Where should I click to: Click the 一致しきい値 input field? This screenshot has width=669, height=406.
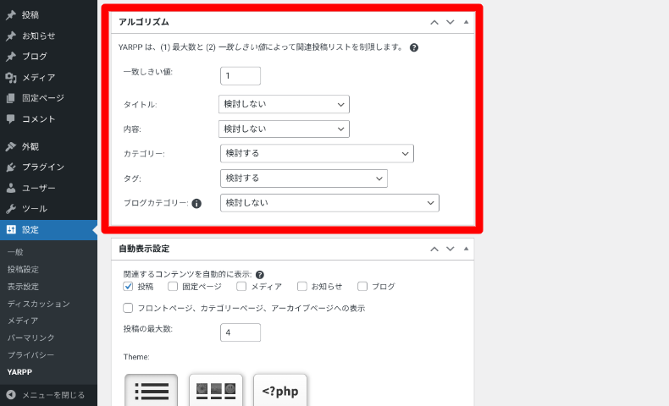point(241,76)
